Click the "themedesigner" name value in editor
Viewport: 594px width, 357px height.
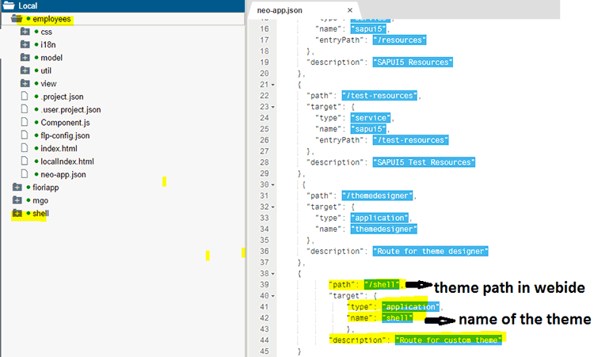(384, 229)
